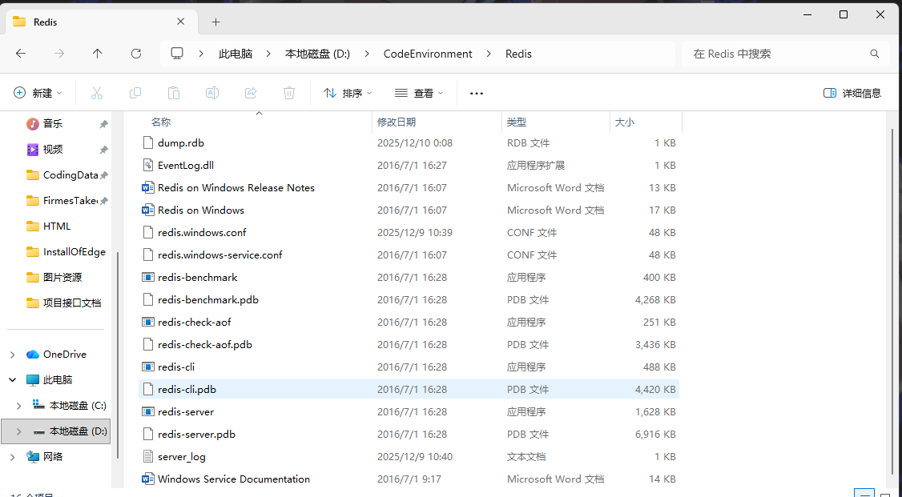Image resolution: width=902 pixels, height=497 pixels.
Task: Open the 视频 quick access folder
Action: pos(53,150)
